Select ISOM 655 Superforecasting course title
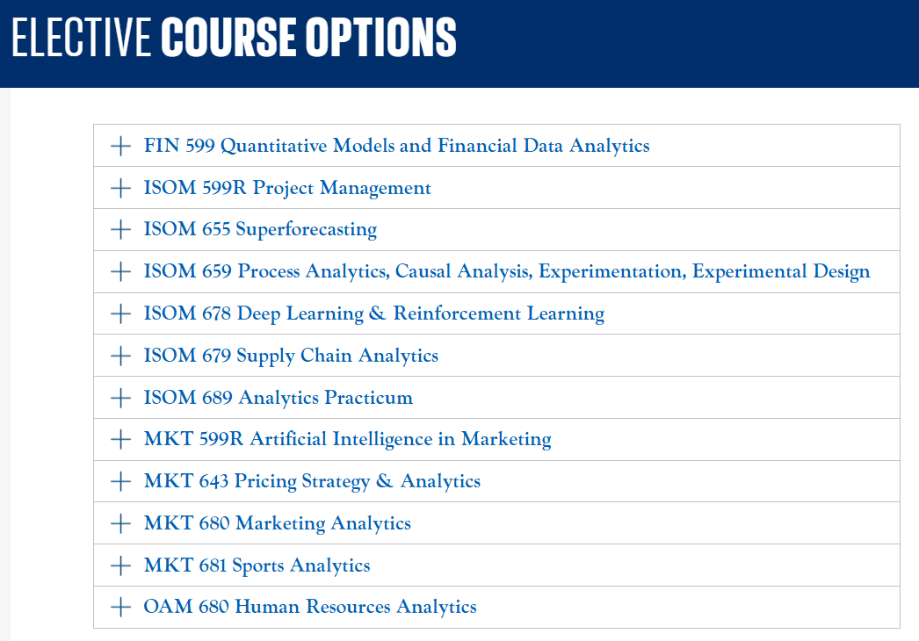The image size is (919, 641). (x=260, y=230)
